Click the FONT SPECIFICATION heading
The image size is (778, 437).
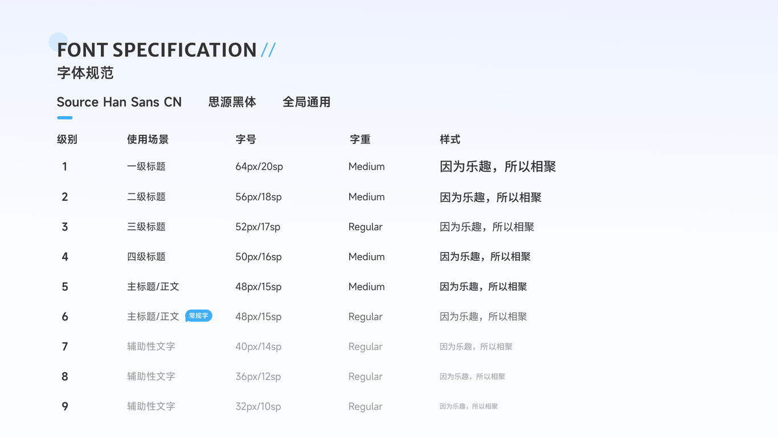[157, 50]
